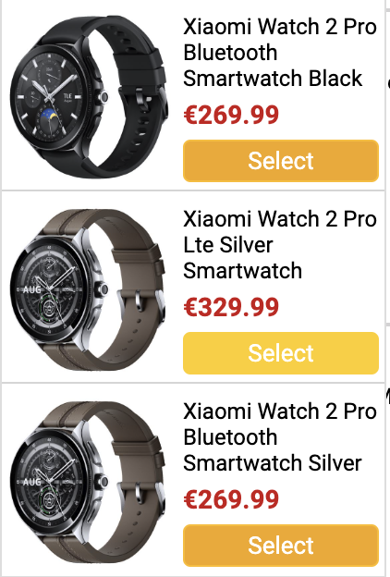Open the Bluetooth Smartwatch Silver product title
Image resolution: width=390 pixels, height=577 pixels.
(280, 436)
